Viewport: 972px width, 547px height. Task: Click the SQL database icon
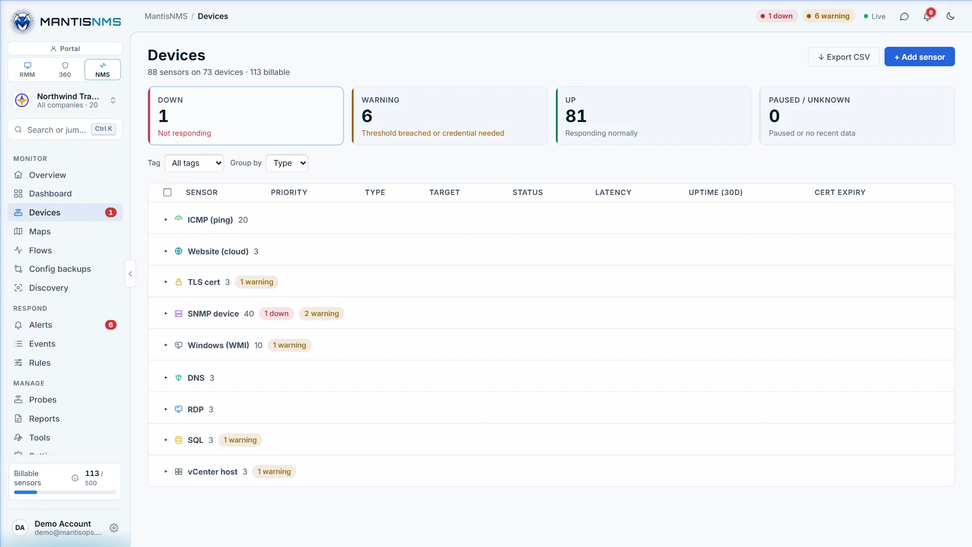(178, 440)
